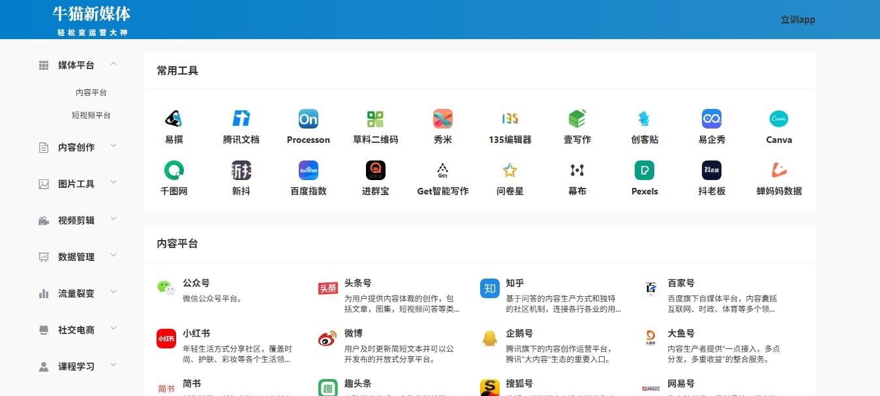Open the 问卷星 star icon
The height and width of the screenshot is (396, 880).
[x=510, y=170]
